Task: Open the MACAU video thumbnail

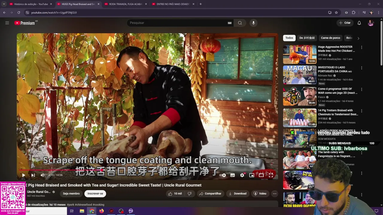Action: point(300,75)
